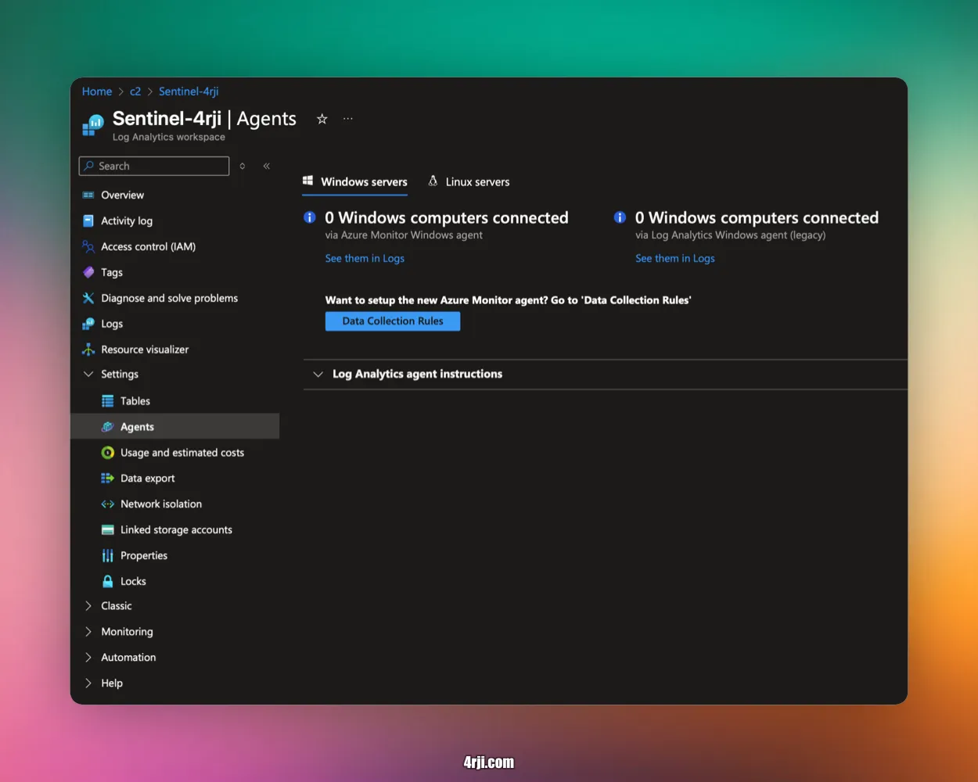Click the Tags icon in sidebar
The height and width of the screenshot is (782, 978).
(x=88, y=272)
